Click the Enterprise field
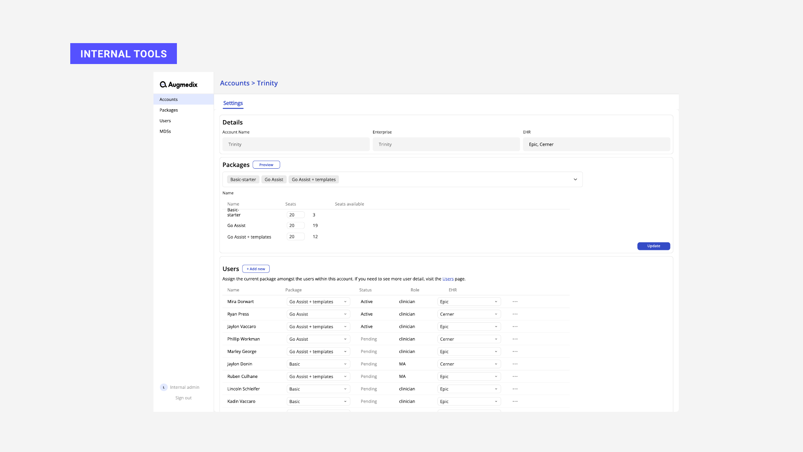 click(x=446, y=144)
